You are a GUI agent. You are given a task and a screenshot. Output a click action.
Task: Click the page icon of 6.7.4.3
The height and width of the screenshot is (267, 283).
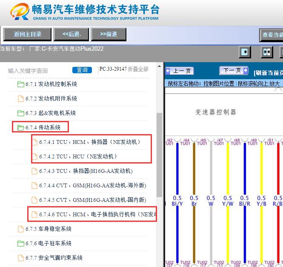tap(34, 171)
